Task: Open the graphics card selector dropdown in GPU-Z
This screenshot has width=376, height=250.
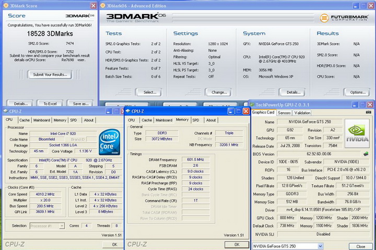Action: [320, 246]
